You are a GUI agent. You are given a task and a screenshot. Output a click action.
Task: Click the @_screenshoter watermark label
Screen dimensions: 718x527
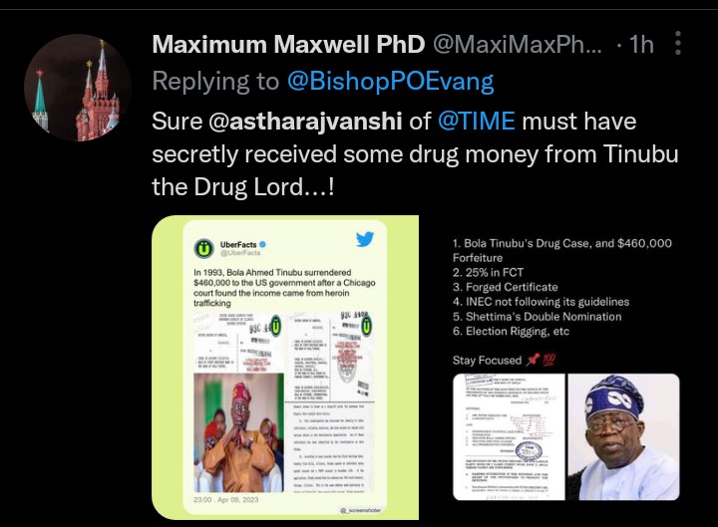point(360,510)
